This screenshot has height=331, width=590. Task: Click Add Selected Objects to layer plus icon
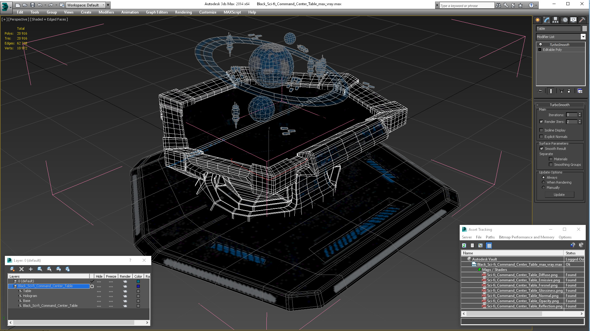30,269
